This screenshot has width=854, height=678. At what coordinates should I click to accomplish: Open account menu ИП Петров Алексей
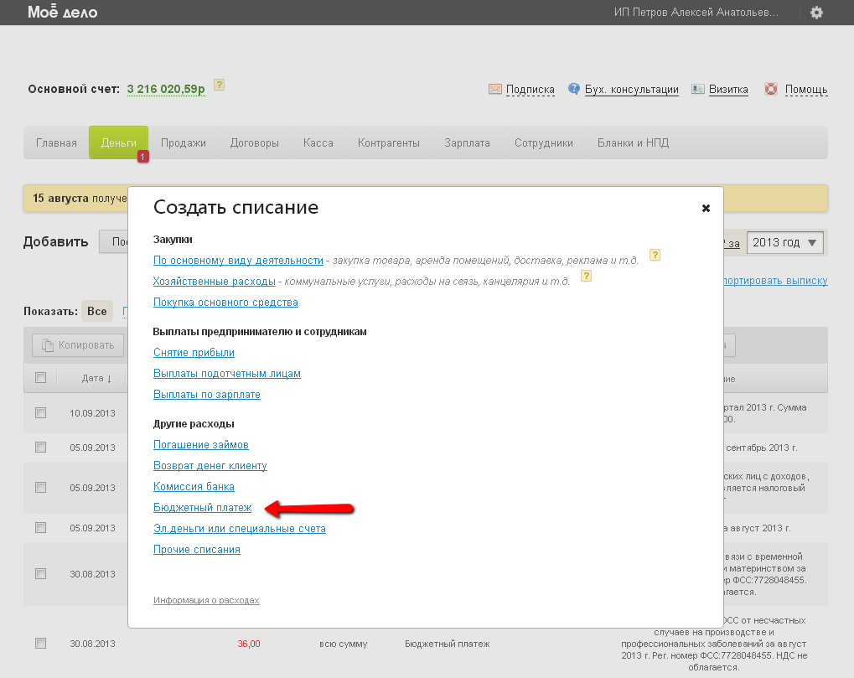click(x=696, y=12)
